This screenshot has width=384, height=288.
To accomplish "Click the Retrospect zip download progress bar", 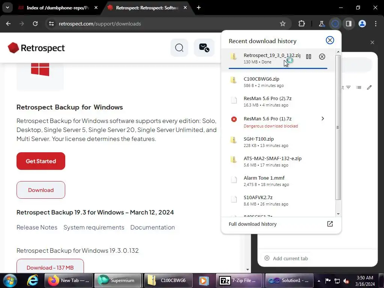I will (x=278, y=68).
